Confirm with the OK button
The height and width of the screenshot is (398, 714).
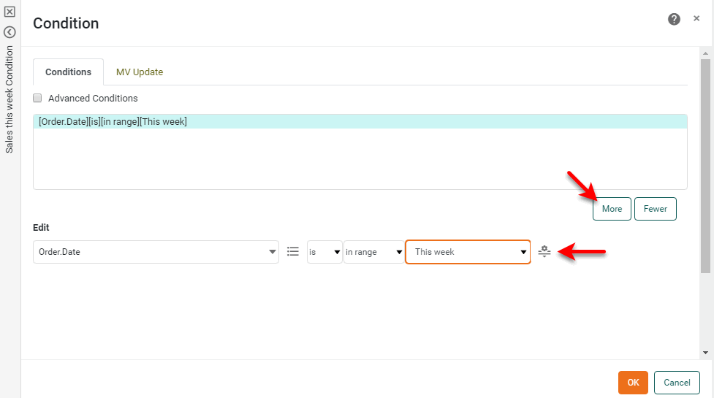[x=633, y=383]
